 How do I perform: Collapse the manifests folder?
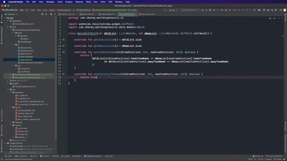point(8,21)
